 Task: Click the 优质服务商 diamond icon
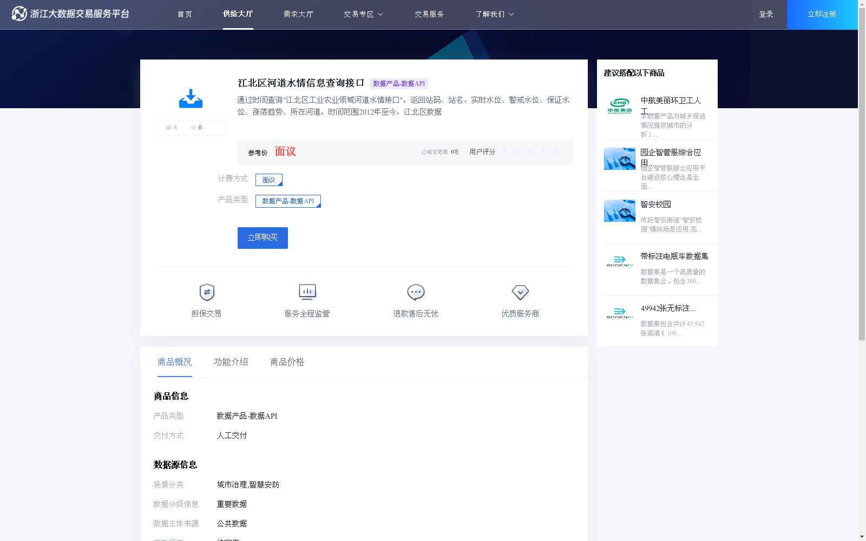tap(520, 292)
